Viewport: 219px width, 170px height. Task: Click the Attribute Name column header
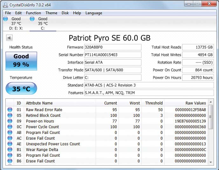coord(60,103)
